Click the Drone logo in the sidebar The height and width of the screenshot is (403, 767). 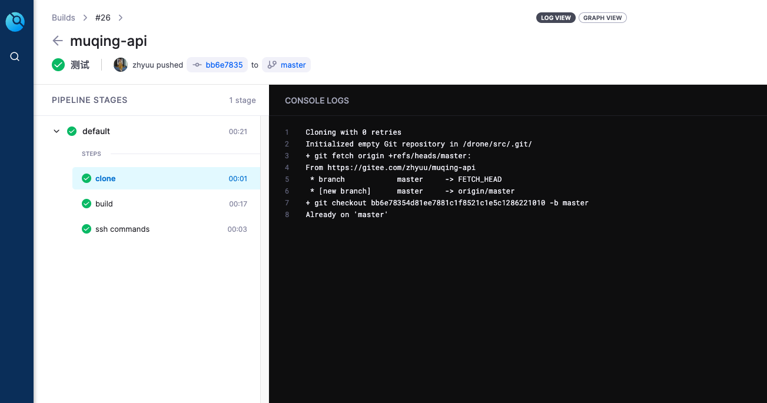15,21
